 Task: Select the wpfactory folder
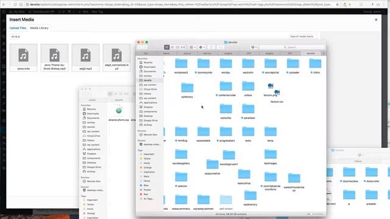(x=187, y=91)
